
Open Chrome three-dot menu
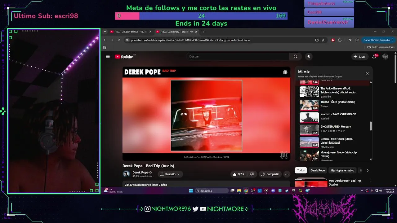coord(393,40)
